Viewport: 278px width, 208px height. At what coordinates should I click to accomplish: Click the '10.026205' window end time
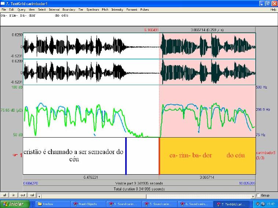click(x=247, y=183)
